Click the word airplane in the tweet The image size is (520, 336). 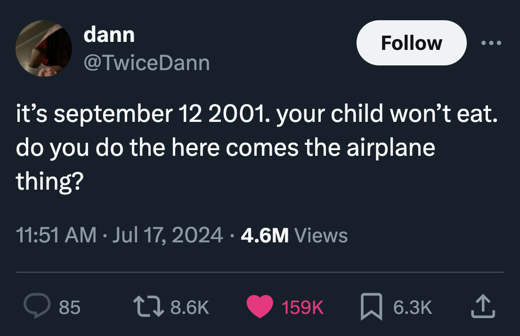click(x=391, y=148)
